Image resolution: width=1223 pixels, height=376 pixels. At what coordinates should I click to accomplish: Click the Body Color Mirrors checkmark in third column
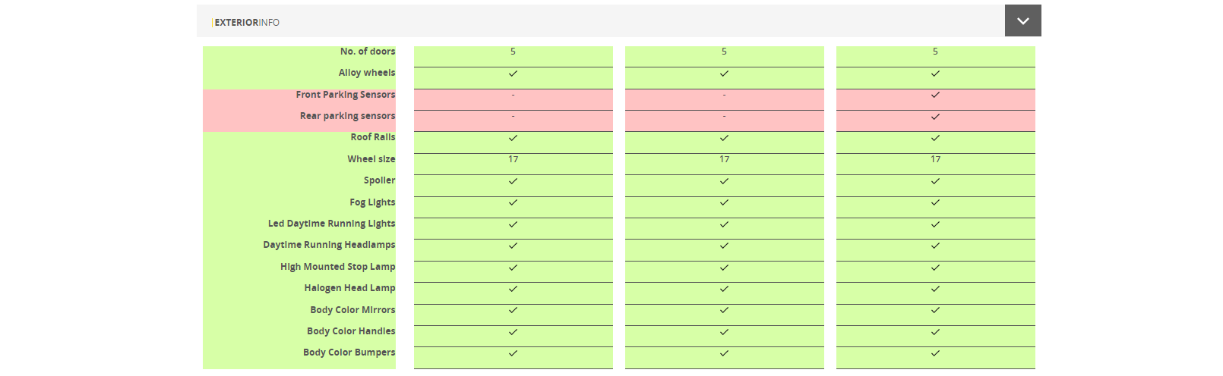[x=935, y=310]
